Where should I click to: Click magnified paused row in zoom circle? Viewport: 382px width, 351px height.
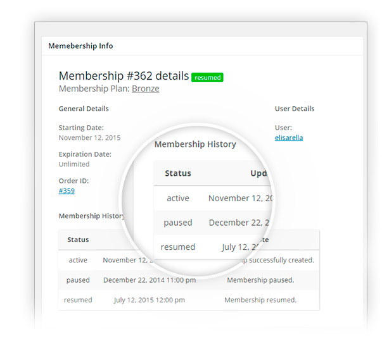point(212,223)
